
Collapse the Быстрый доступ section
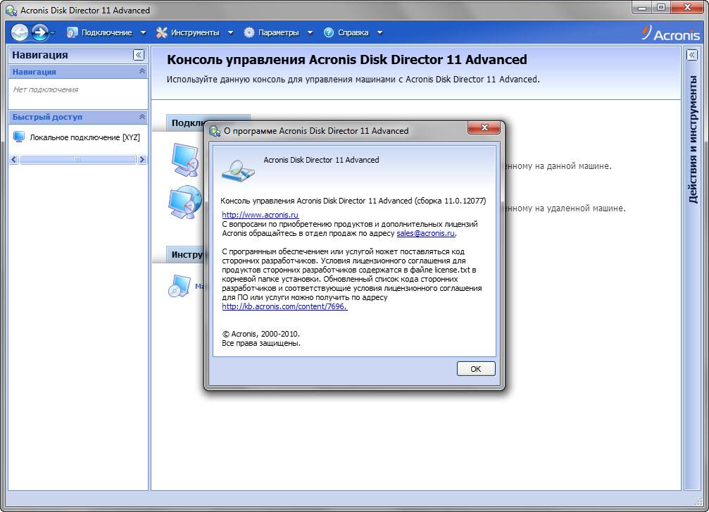point(142,117)
